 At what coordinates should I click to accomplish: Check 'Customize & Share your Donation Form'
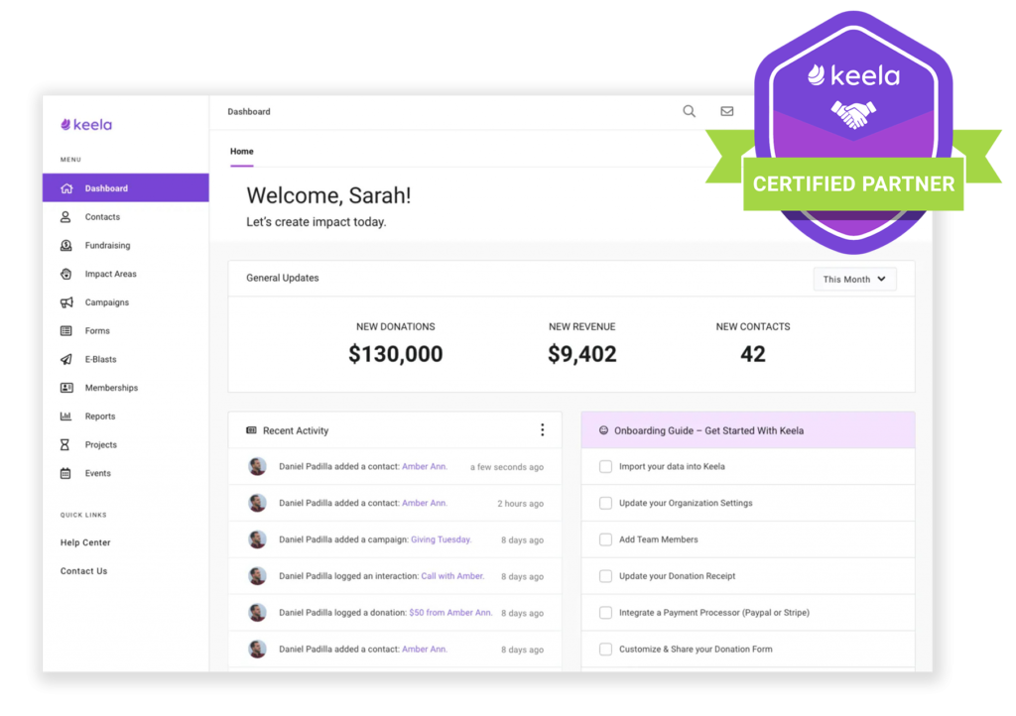click(x=605, y=649)
